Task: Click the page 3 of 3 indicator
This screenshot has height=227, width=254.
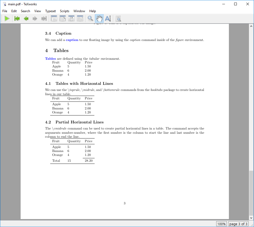Action: coord(238,224)
